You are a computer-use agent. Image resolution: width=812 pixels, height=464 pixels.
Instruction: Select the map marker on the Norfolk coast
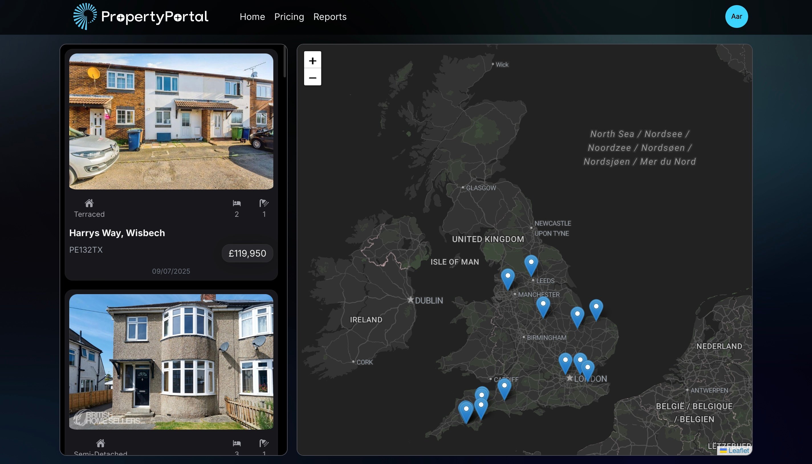(x=596, y=310)
